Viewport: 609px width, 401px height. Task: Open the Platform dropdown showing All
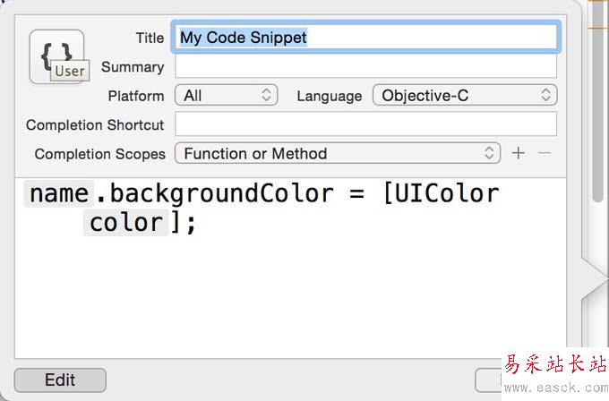[x=227, y=95]
